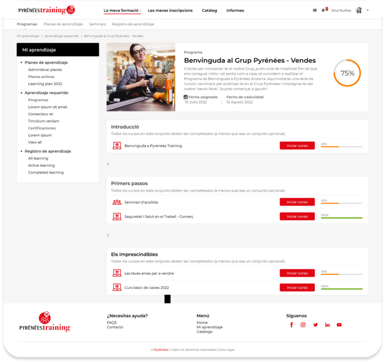Click the FAQS link in footer
Image resolution: width=385 pixels, height=363 pixels.
coord(112,322)
